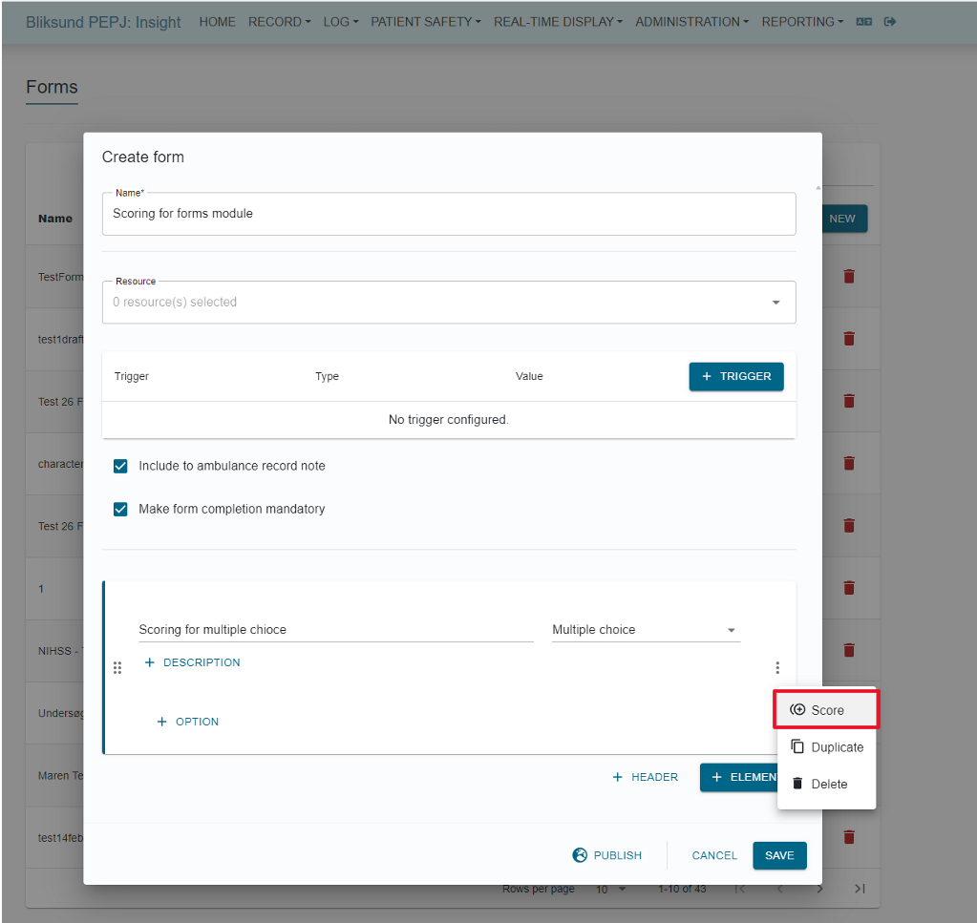This screenshot has width=977, height=923.
Task: Add a header to the form
Action: coord(645,777)
